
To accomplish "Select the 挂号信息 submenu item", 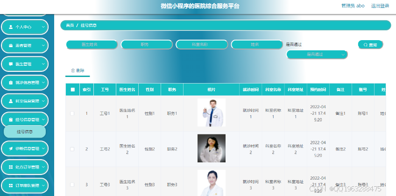I will pos(25,132).
